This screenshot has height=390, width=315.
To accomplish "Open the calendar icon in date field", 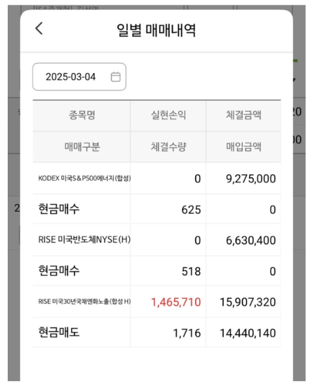I will pos(116,77).
